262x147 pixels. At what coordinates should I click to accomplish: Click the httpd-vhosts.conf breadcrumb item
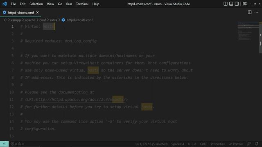tap(79, 20)
